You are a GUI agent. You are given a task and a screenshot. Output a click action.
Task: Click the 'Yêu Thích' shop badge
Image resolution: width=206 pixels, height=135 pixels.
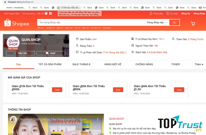(x=13, y=48)
